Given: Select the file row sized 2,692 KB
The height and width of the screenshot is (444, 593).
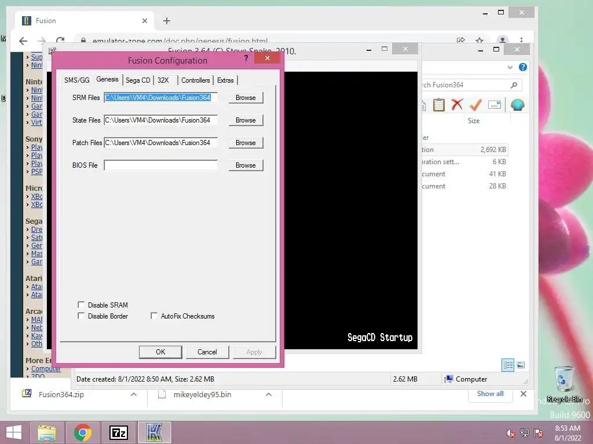Looking at the screenshot, I should pos(465,150).
